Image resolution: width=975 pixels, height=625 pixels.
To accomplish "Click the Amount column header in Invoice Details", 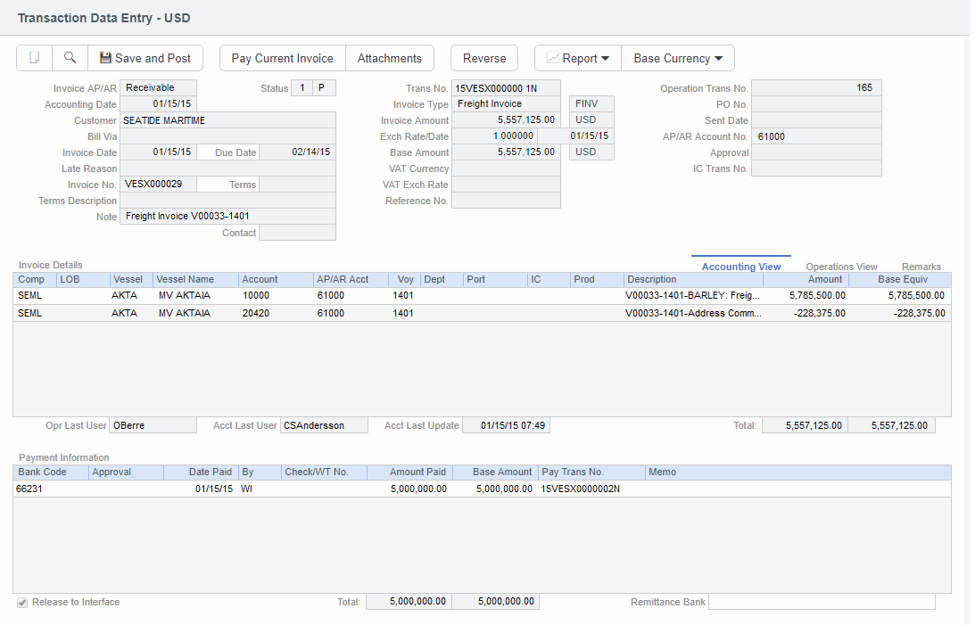I will (x=824, y=279).
